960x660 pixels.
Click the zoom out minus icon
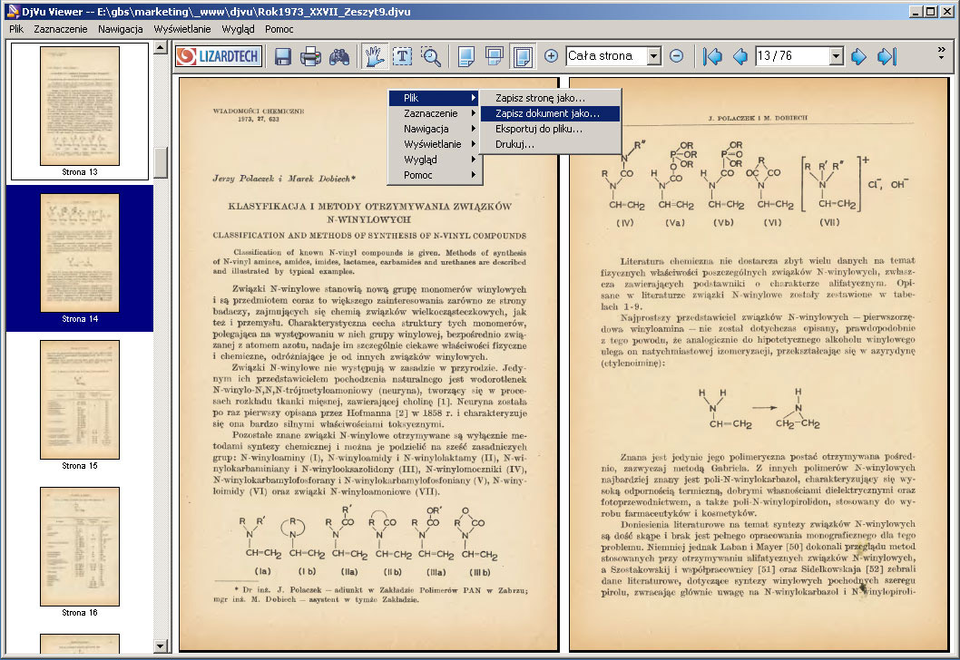click(x=677, y=56)
